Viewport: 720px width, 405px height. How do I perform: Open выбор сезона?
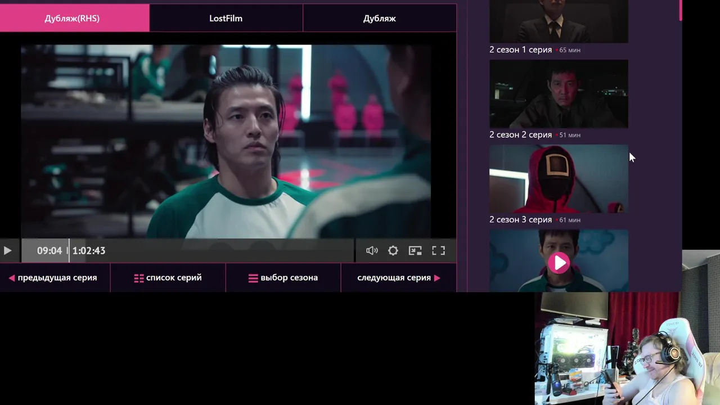pos(283,277)
